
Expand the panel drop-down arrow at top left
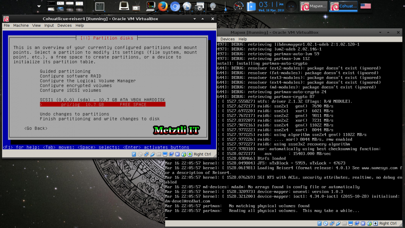click(x=39, y=6)
